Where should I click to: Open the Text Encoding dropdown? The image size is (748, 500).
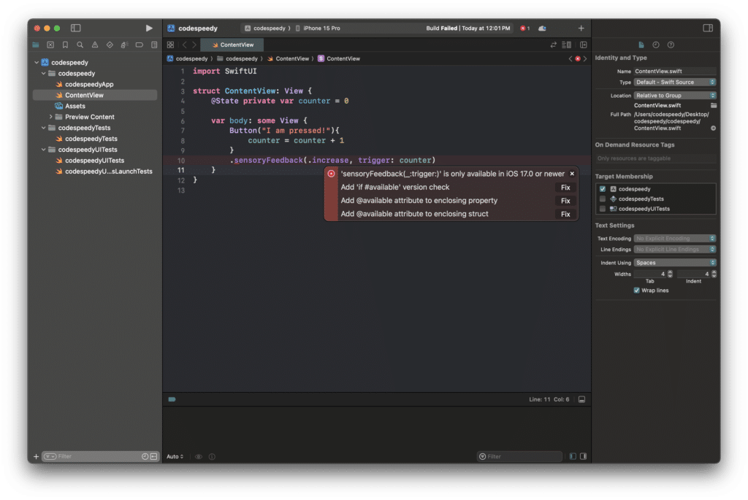pos(674,239)
